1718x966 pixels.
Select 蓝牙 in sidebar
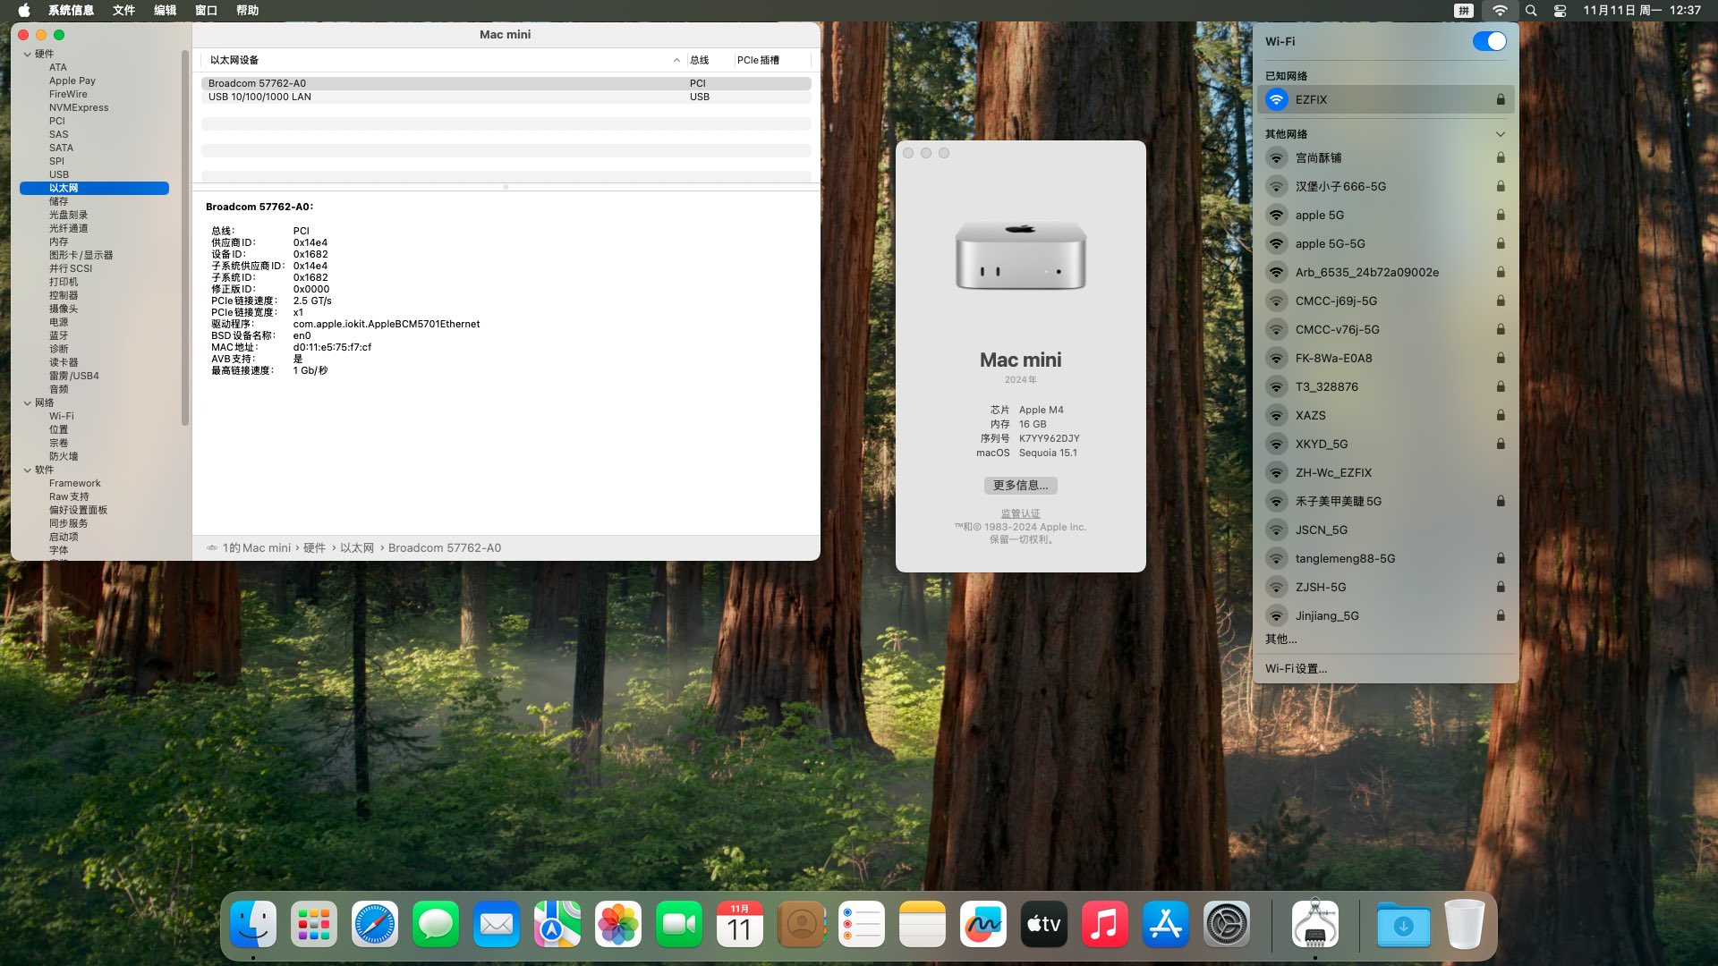tap(59, 335)
